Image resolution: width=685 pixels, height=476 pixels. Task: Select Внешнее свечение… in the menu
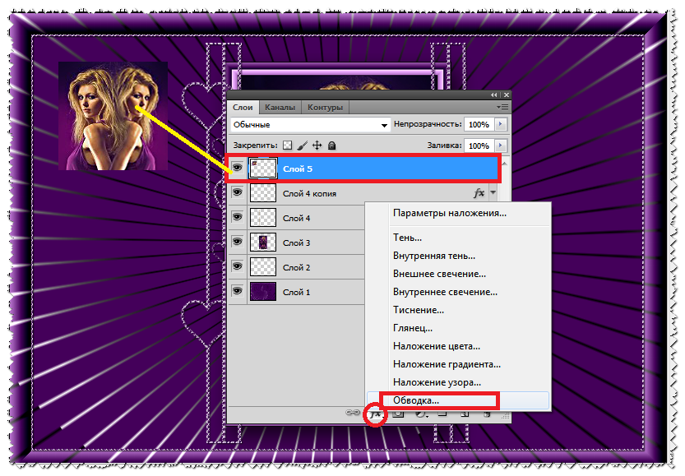[439, 274]
